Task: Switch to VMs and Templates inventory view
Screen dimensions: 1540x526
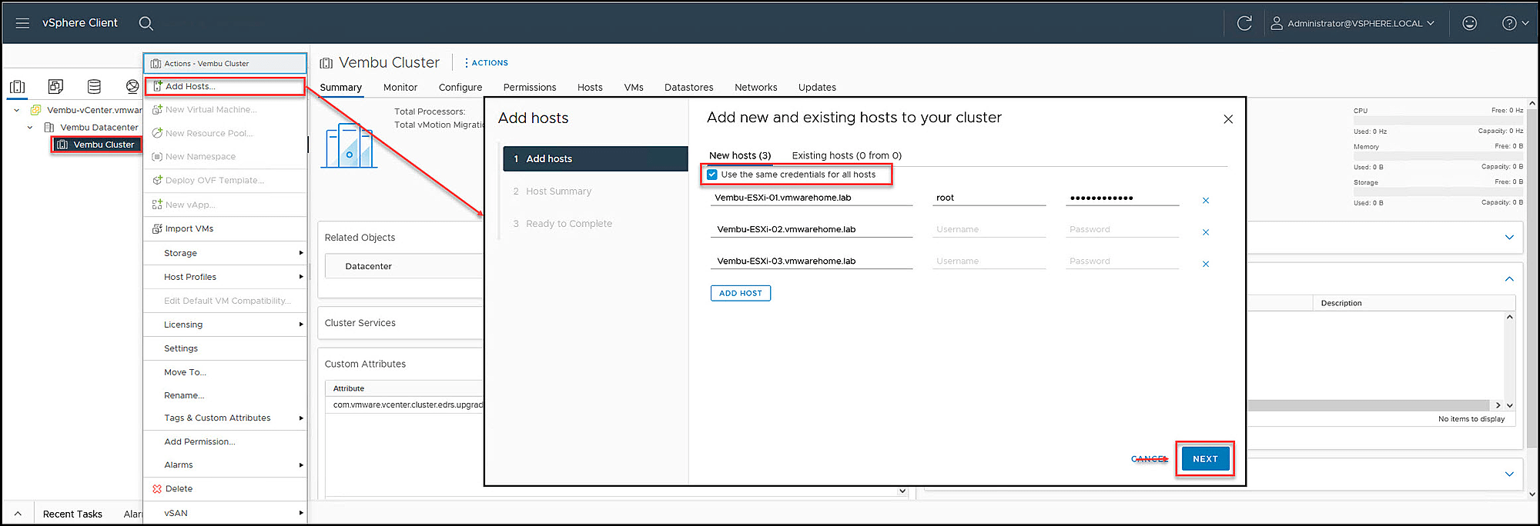Action: click(x=55, y=87)
